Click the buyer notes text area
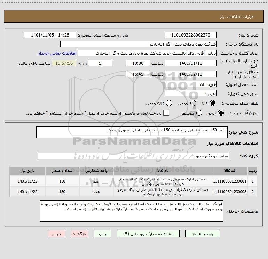This screenshot has height=259, width=268. tap(131, 211)
